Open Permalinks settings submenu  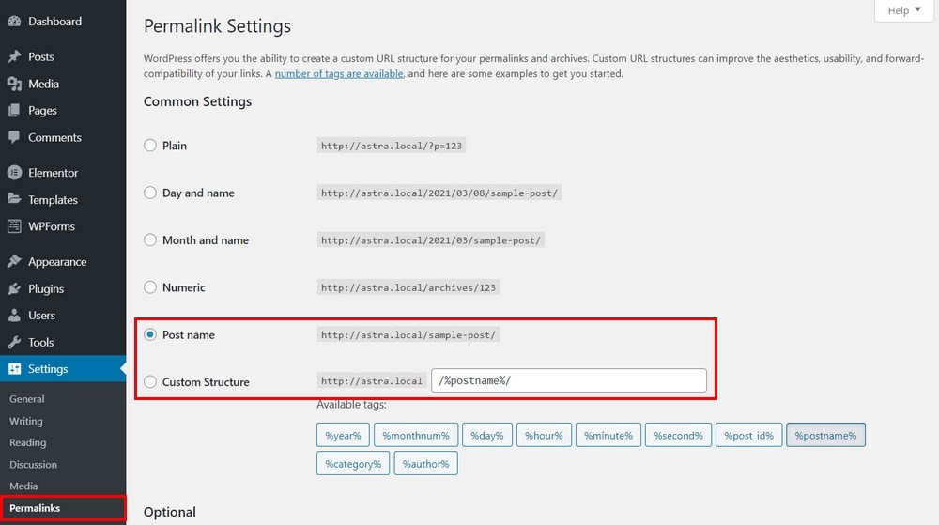(x=35, y=508)
